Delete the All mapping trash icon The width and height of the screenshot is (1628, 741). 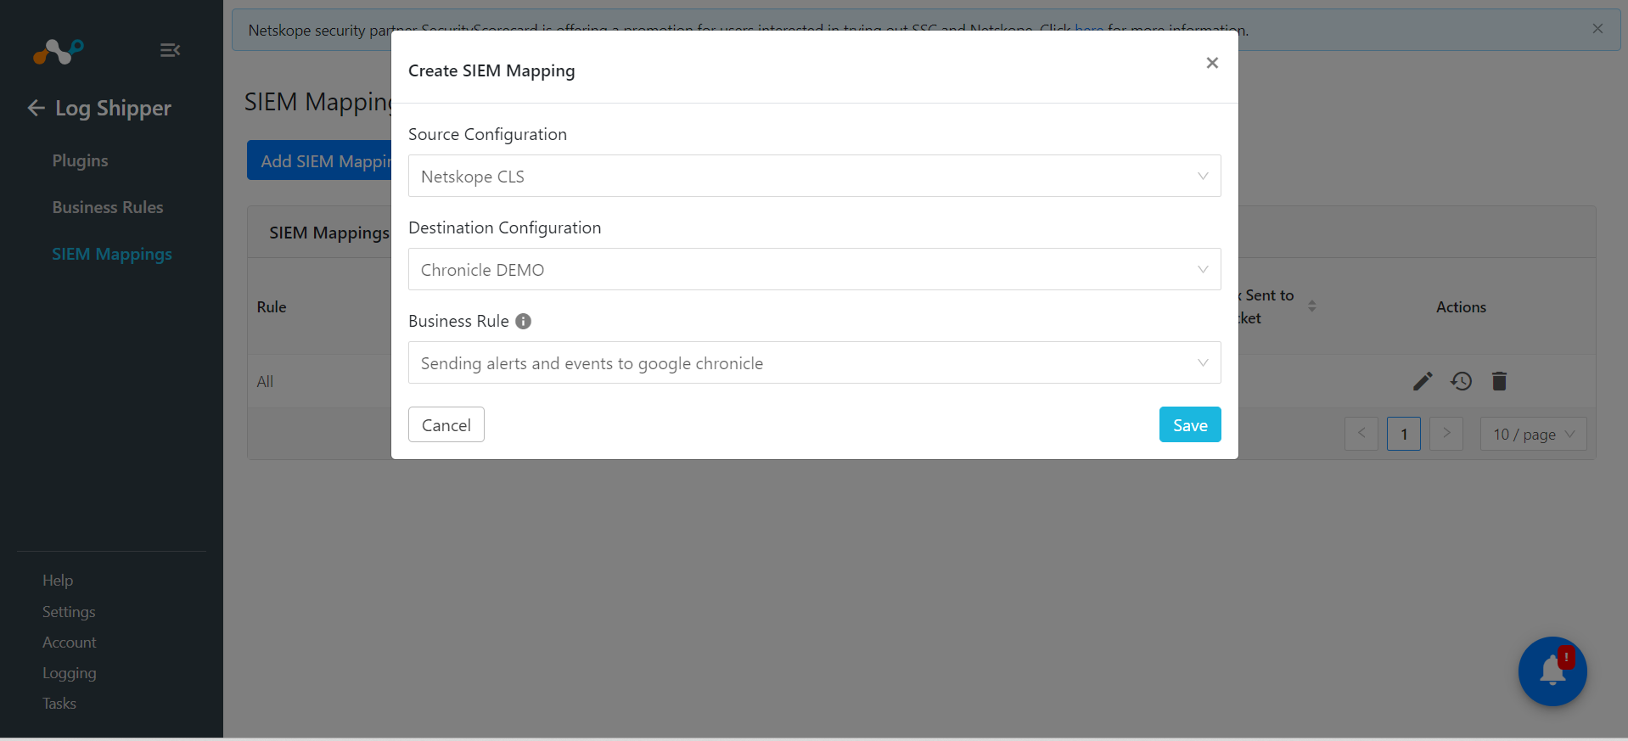(x=1499, y=381)
